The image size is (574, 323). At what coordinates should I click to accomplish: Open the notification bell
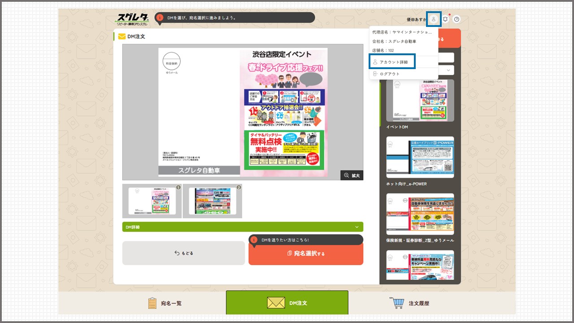click(445, 19)
